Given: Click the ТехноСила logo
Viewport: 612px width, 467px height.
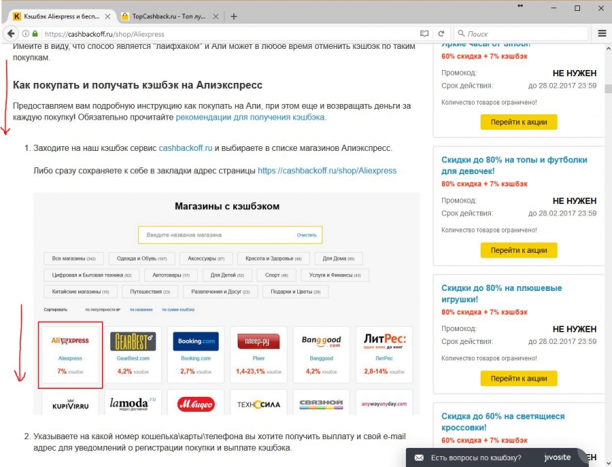Looking at the screenshot, I should click(258, 404).
